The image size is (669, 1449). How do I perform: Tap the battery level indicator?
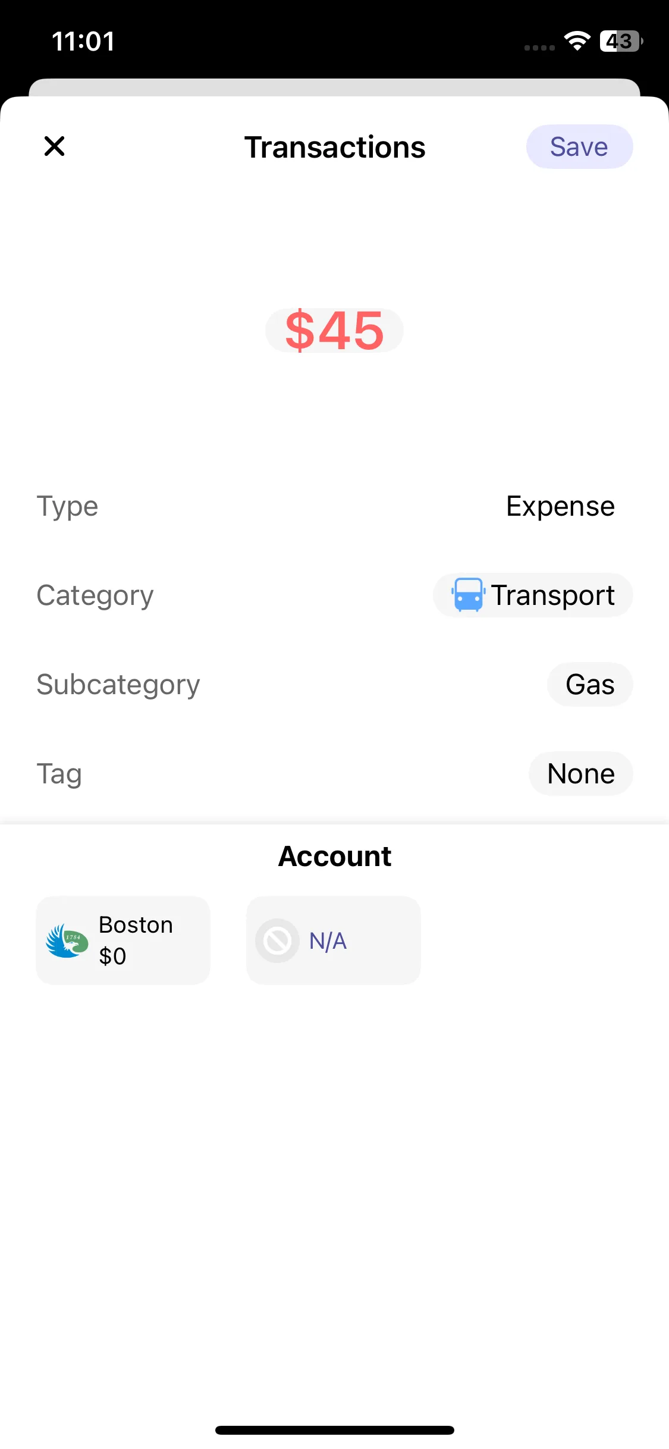click(x=621, y=41)
